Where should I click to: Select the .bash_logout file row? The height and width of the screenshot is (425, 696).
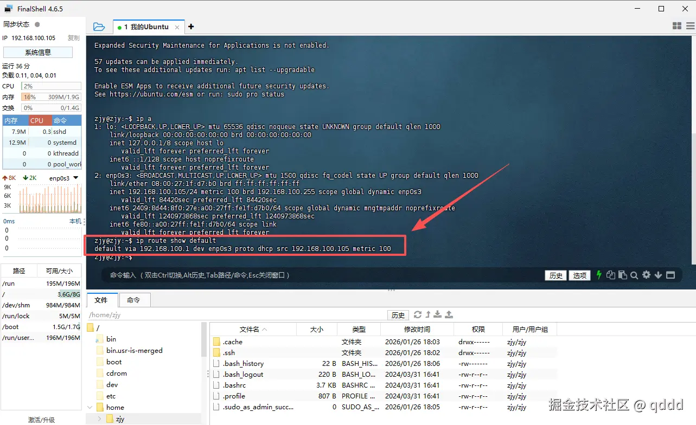pos(383,374)
